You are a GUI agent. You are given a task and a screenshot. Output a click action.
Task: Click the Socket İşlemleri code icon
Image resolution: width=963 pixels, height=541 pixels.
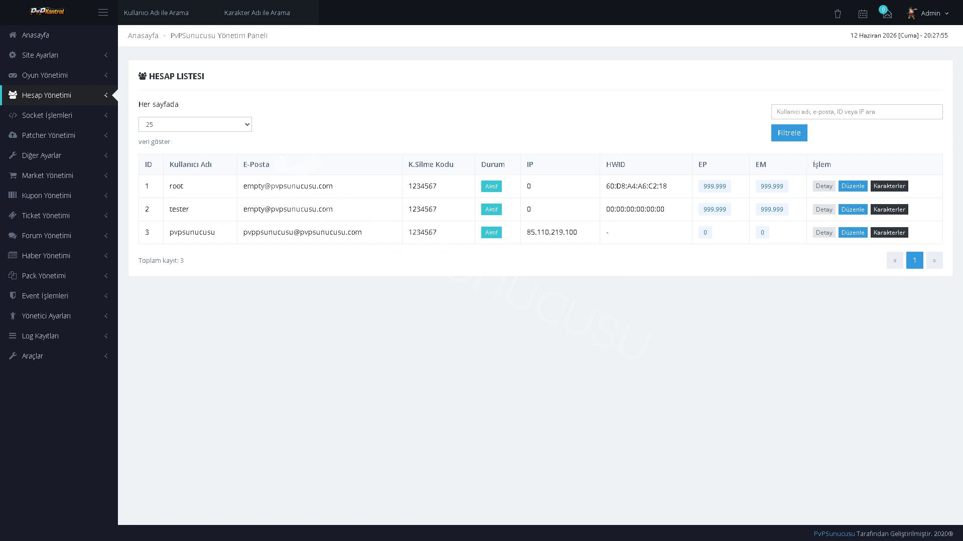pos(13,115)
